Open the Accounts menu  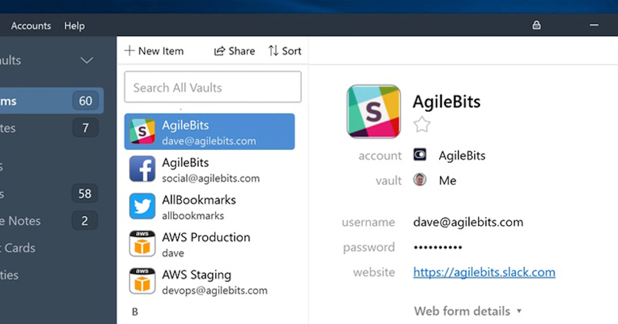point(31,26)
